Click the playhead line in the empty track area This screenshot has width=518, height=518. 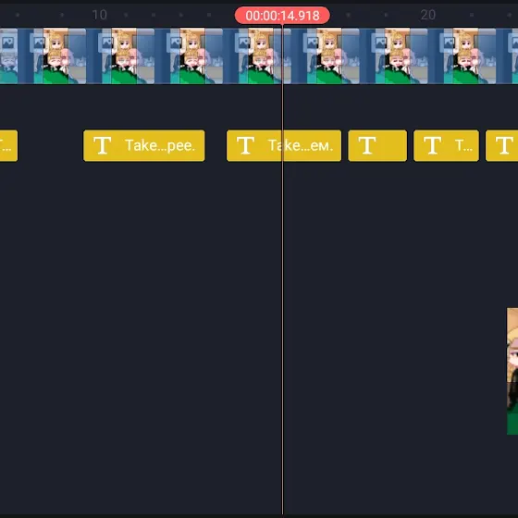tap(282, 330)
